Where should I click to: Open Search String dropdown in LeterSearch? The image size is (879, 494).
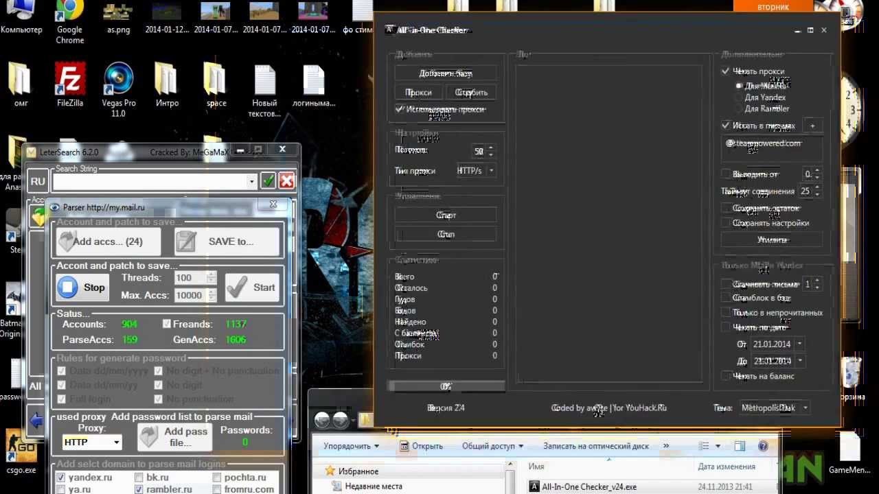pos(252,181)
